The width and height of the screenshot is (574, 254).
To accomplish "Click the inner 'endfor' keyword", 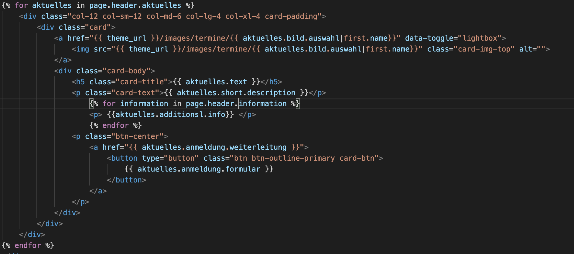I will [x=116, y=125].
